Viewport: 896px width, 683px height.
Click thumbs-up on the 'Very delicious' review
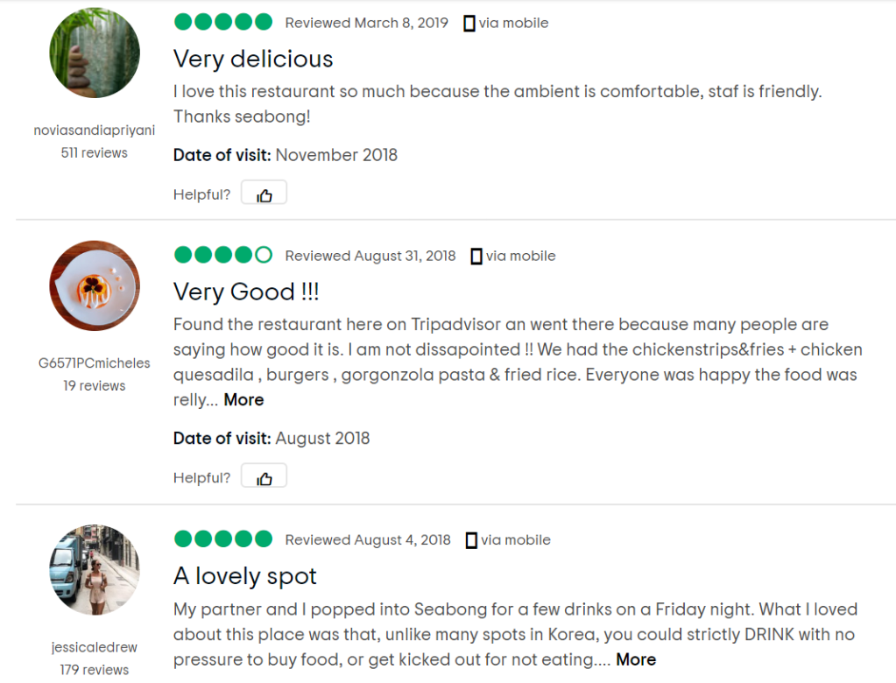point(264,194)
